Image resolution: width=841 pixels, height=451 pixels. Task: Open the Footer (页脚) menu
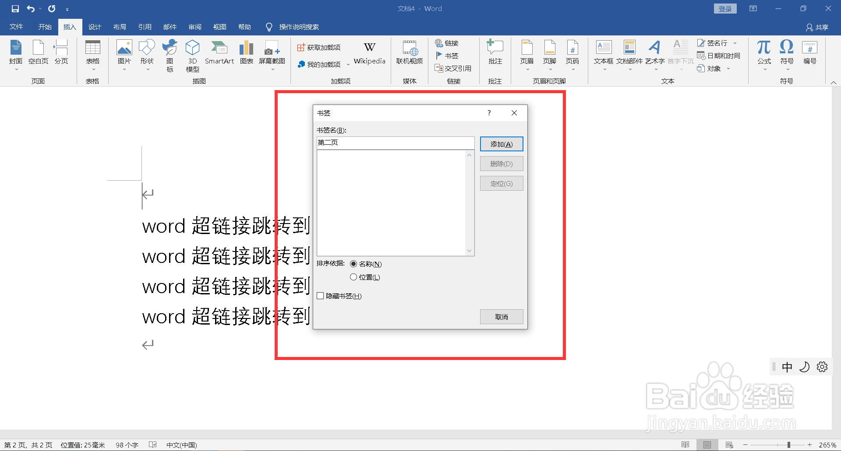[550, 56]
